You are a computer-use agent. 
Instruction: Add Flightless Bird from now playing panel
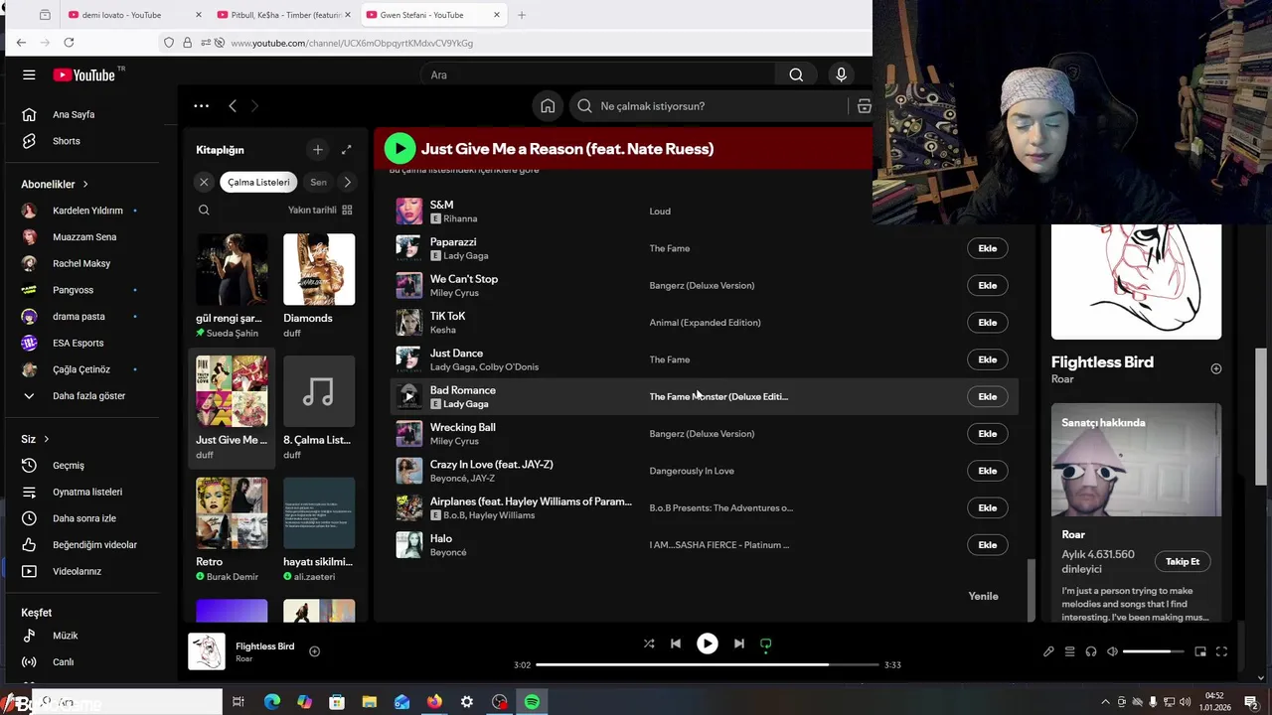point(1215,368)
